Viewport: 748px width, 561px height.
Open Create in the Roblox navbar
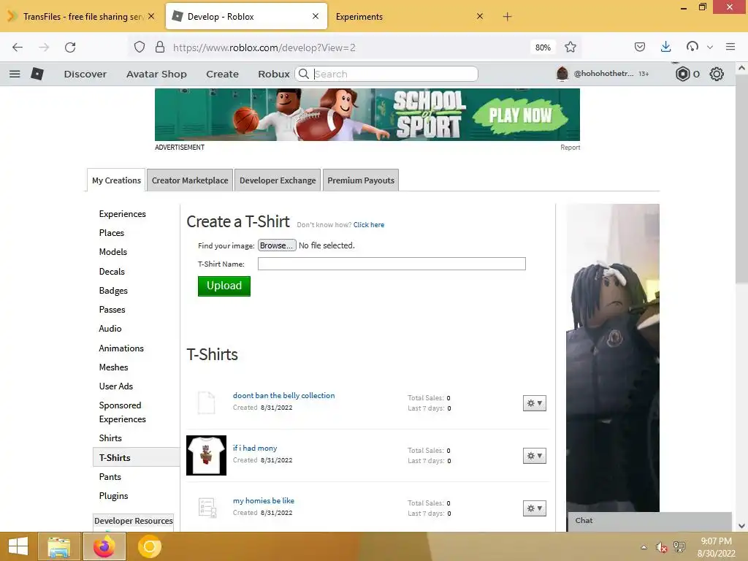click(x=222, y=74)
